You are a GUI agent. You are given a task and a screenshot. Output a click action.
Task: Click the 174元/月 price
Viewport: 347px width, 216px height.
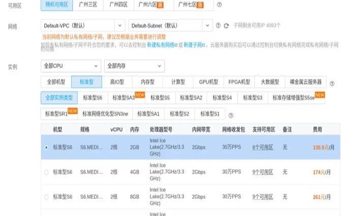322,172
